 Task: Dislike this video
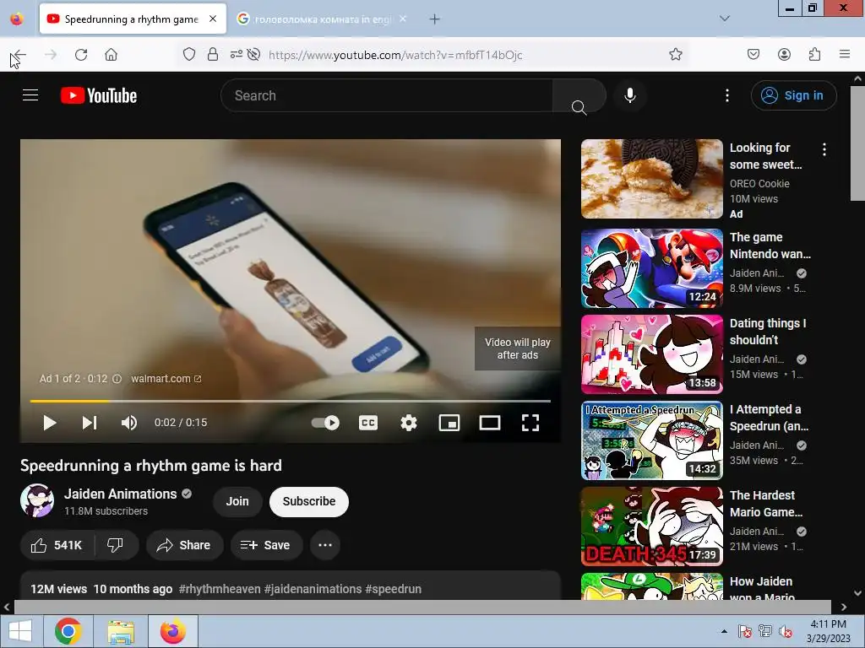115,545
